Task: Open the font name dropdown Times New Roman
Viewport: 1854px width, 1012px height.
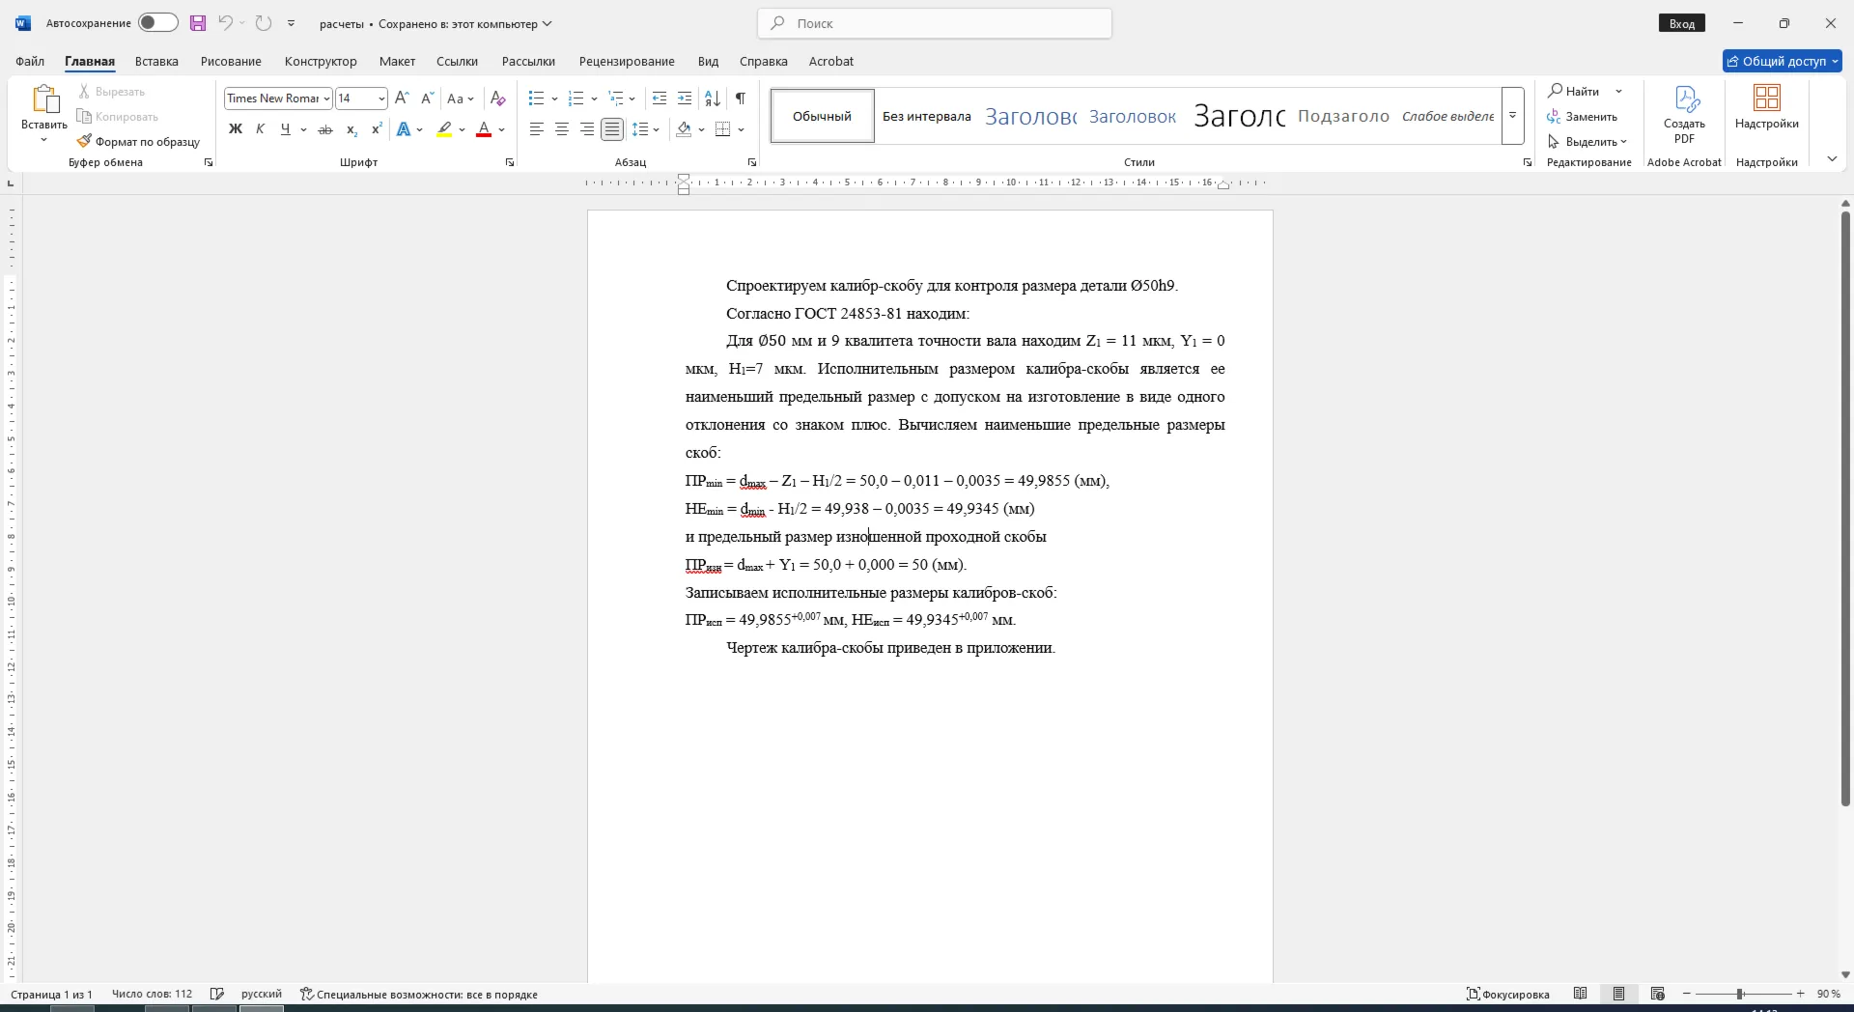Action: tap(278, 98)
